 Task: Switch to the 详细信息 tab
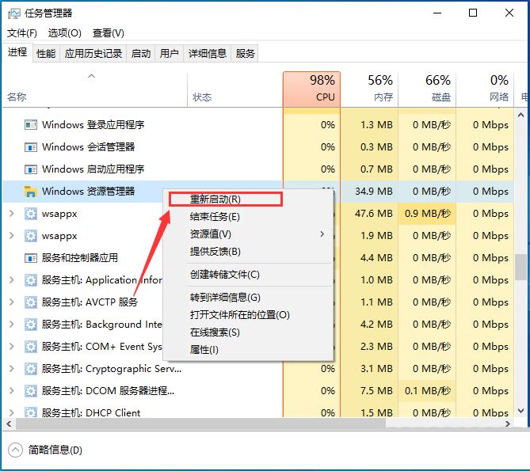click(208, 53)
